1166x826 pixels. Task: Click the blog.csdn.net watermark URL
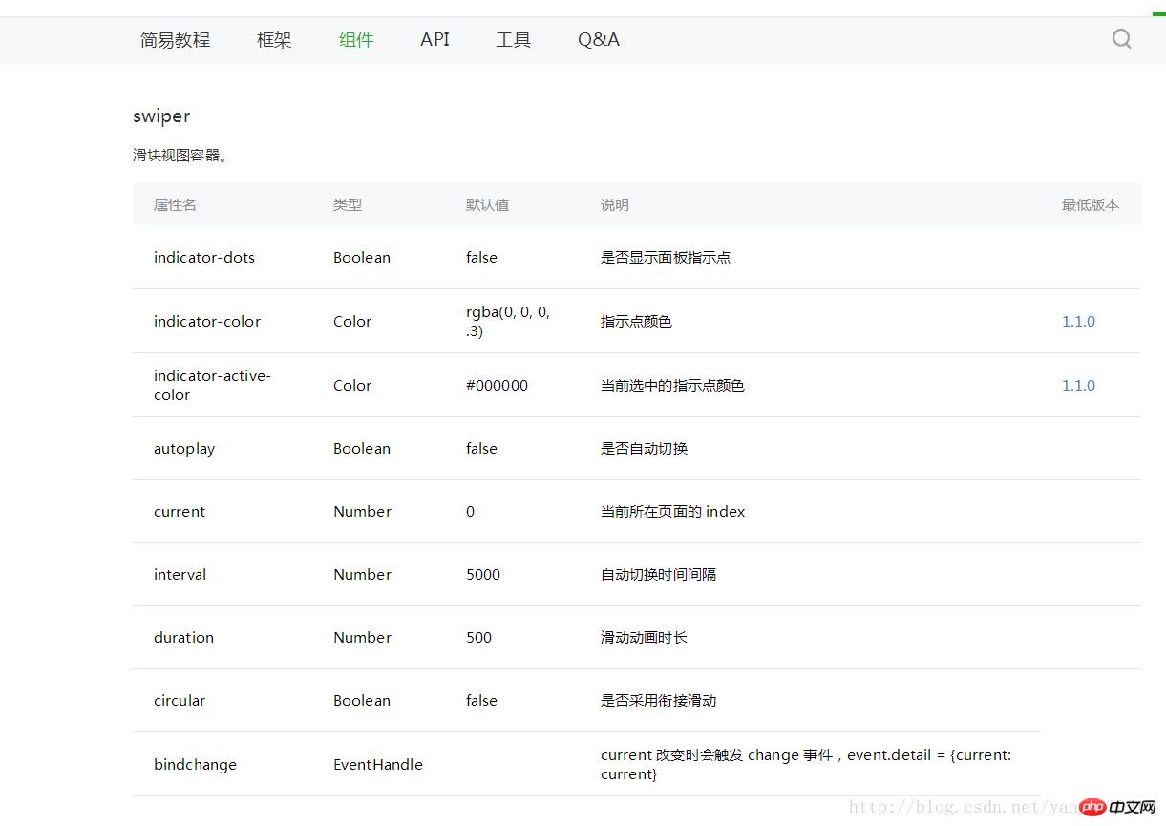955,808
